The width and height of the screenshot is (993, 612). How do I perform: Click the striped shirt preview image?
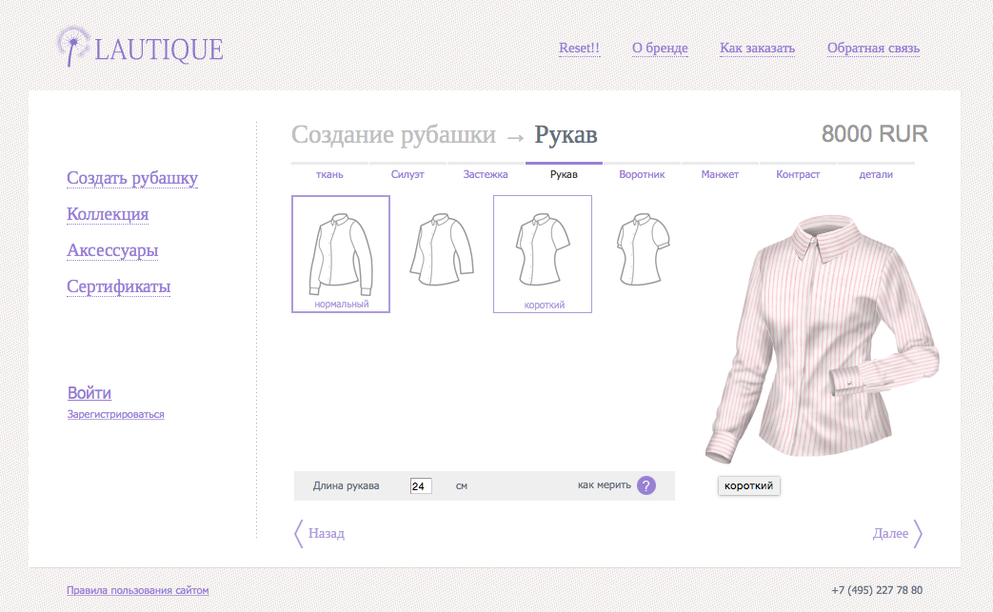(x=822, y=339)
